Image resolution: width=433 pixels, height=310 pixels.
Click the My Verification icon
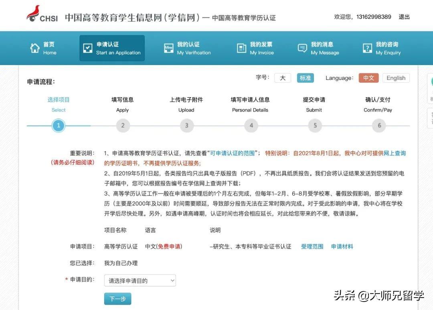(x=169, y=48)
